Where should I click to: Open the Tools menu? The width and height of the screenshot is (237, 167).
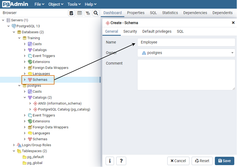[x=74, y=4]
